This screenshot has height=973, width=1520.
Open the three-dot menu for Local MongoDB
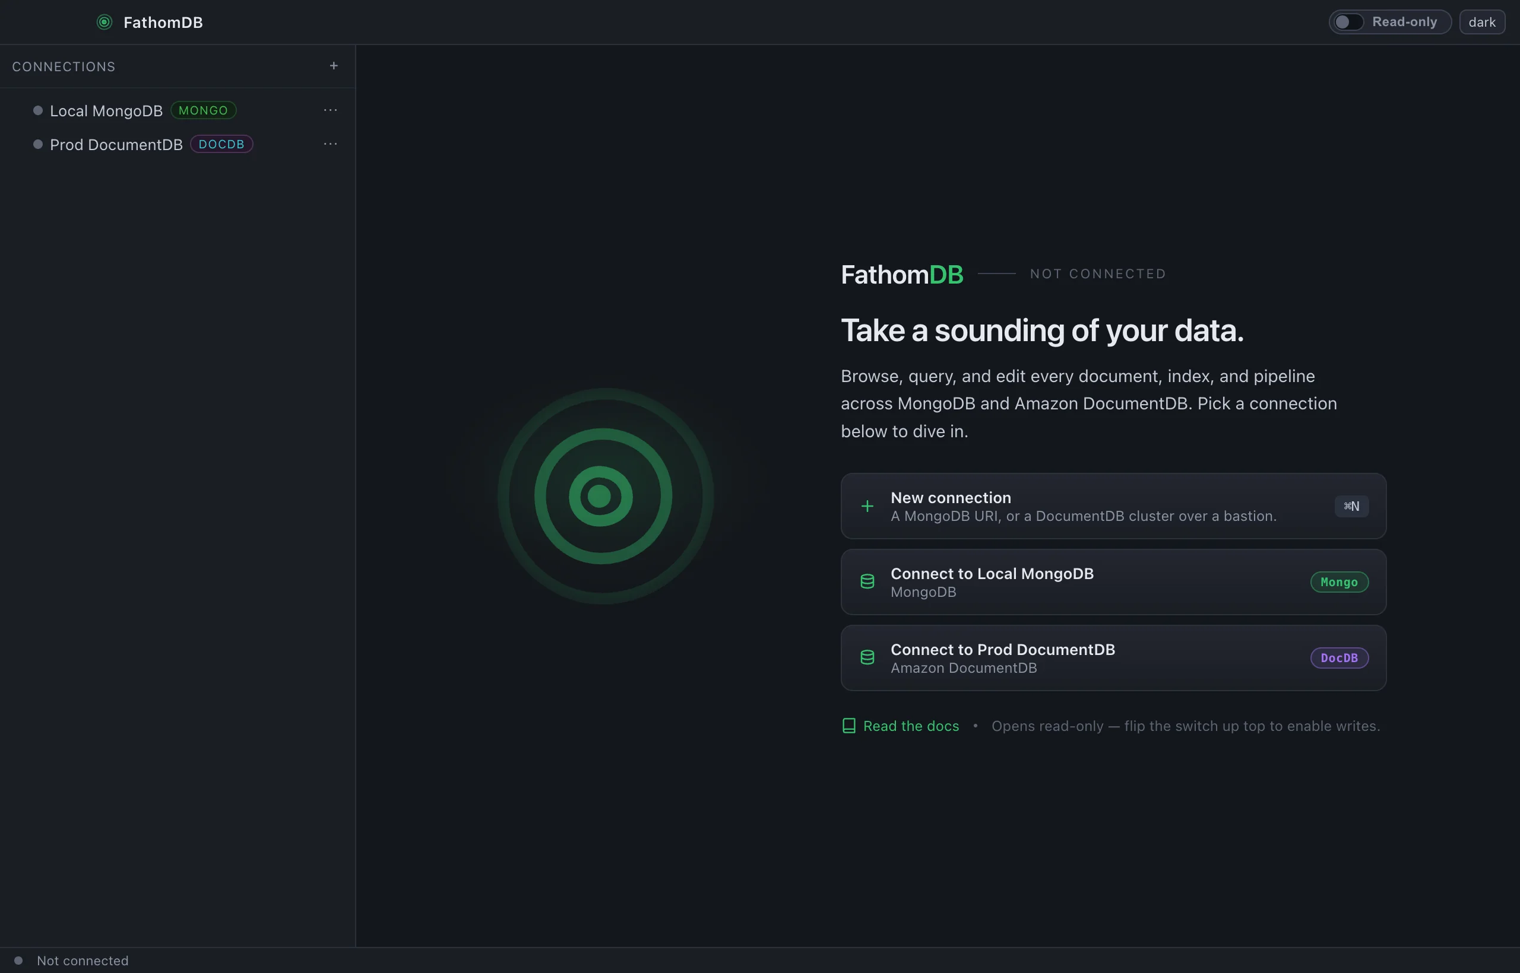[x=330, y=110]
